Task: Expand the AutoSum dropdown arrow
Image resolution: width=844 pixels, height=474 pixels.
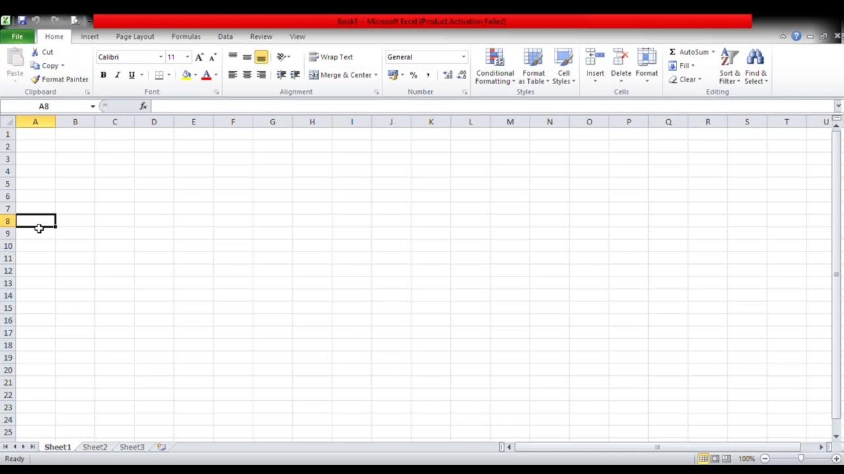Action: coord(713,52)
